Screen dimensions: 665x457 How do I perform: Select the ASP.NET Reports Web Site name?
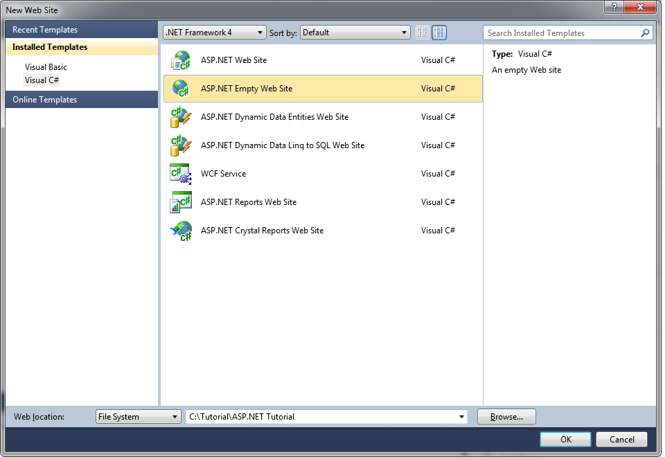click(x=249, y=202)
